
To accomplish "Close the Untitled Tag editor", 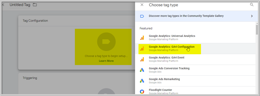I will [x=3, y=5].
